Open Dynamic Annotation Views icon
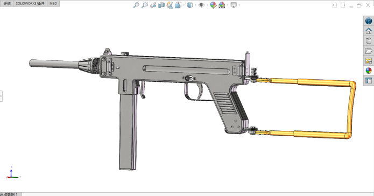The width and height of the screenshot is (374, 196). [170, 5]
